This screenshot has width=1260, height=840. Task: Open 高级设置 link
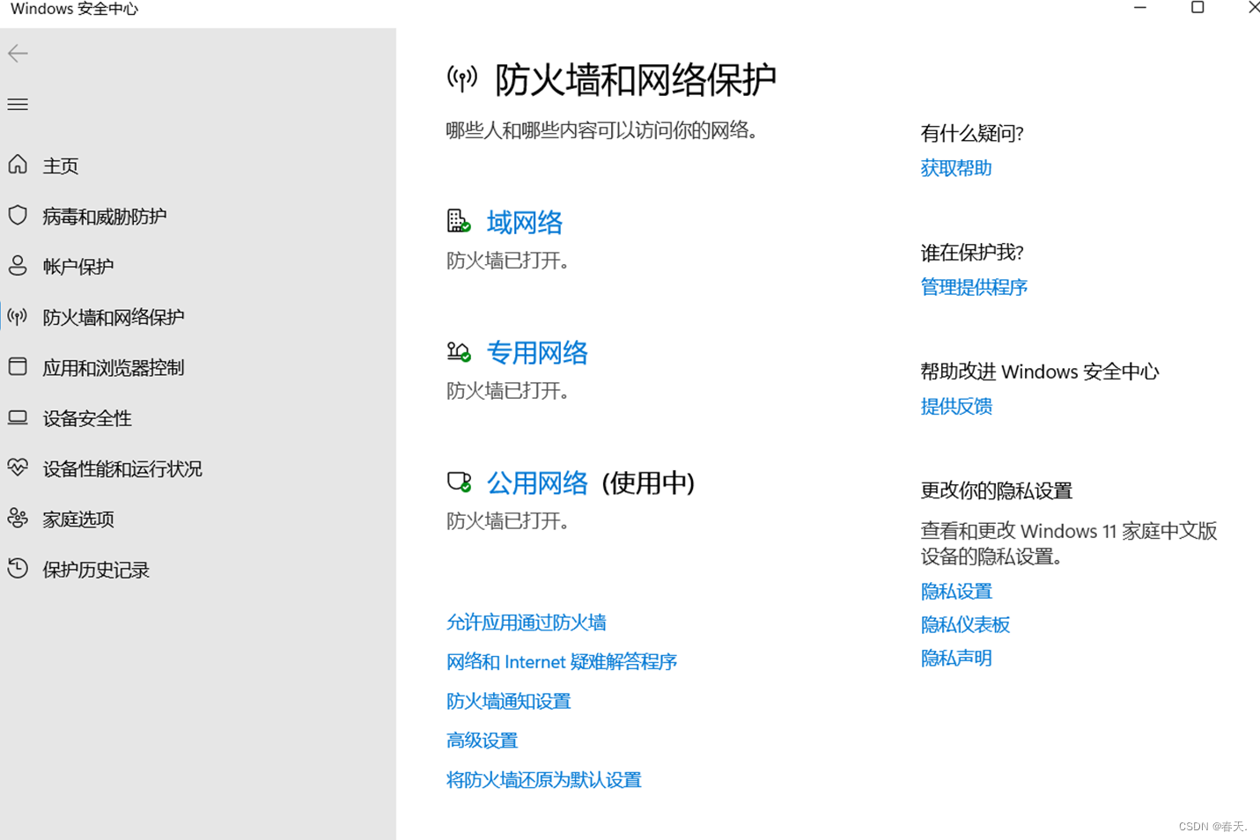tap(483, 741)
